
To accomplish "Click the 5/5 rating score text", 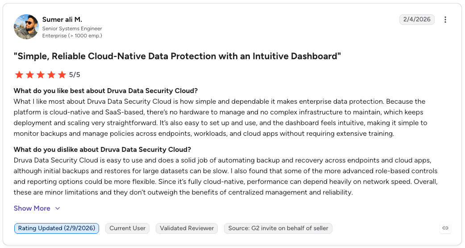I will [x=75, y=75].
